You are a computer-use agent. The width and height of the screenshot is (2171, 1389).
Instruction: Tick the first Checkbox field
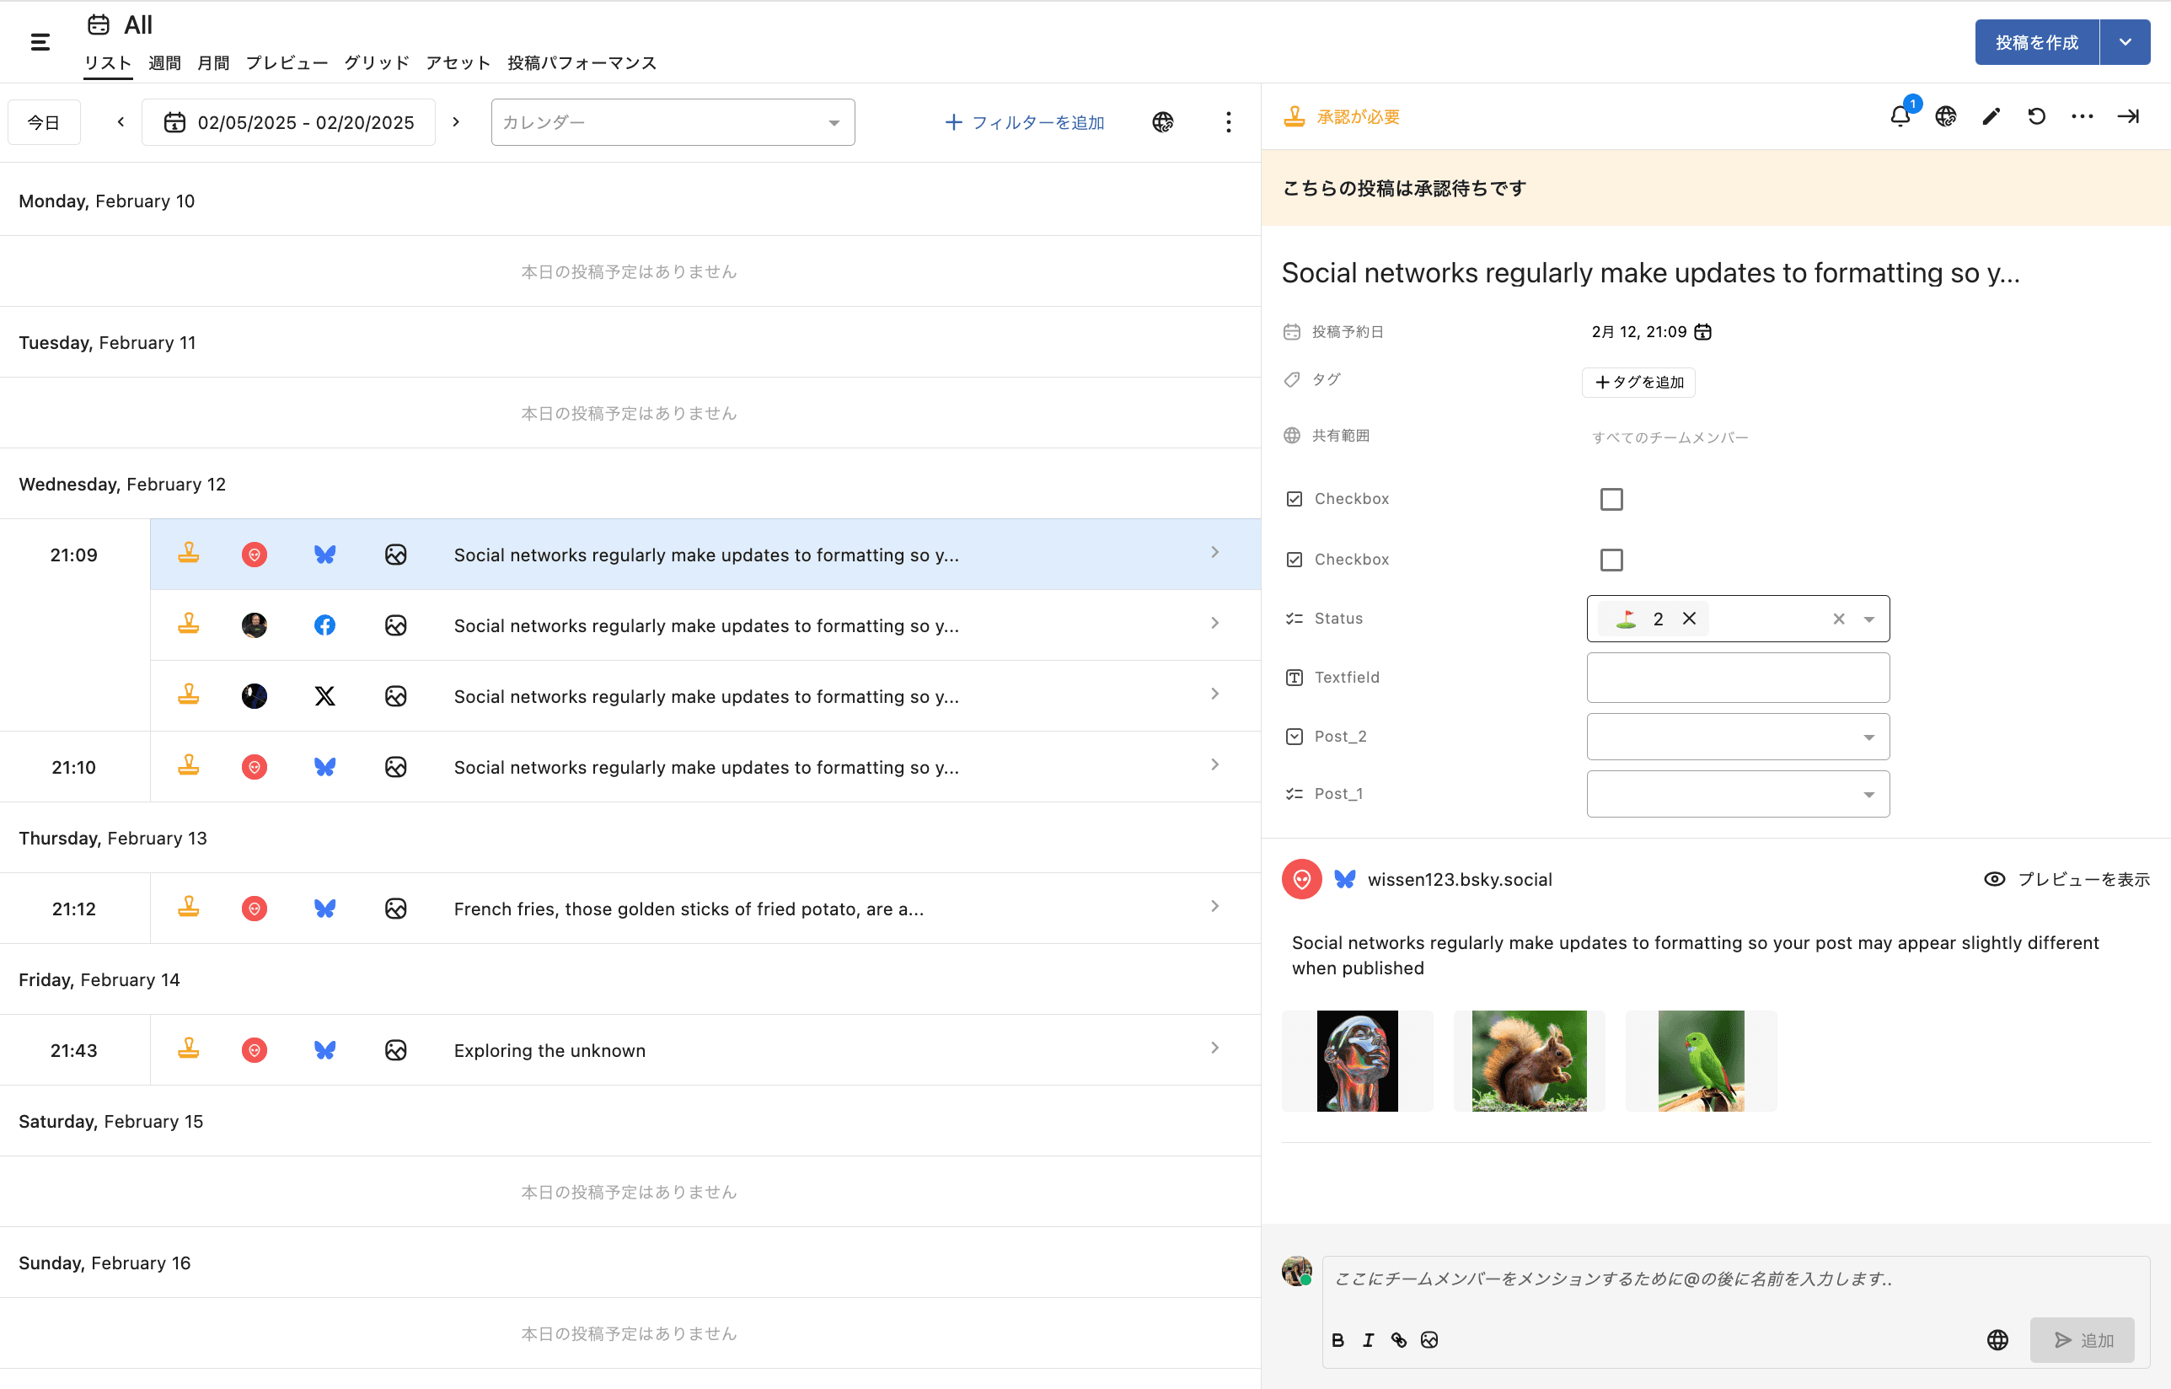pos(1611,499)
